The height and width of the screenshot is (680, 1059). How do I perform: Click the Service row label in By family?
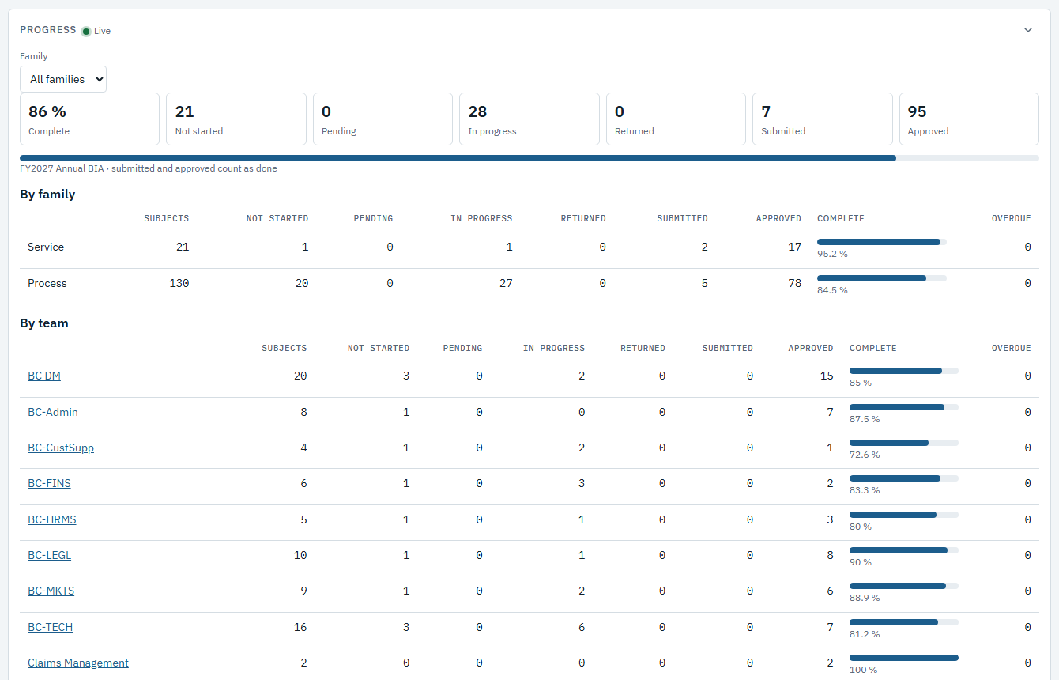point(46,247)
